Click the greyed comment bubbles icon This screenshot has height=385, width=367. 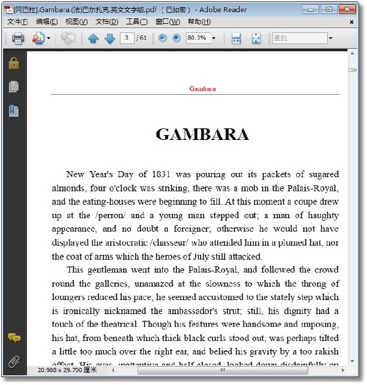[68, 38]
